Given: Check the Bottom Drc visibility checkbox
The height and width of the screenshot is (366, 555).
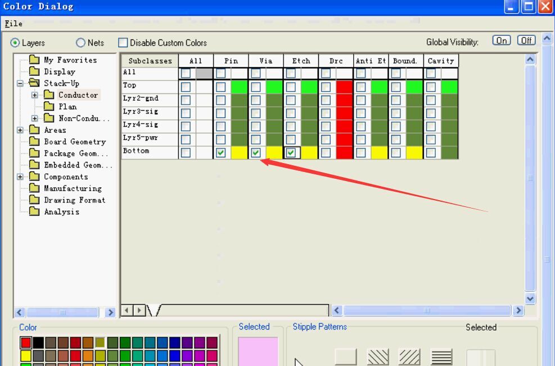Looking at the screenshot, I should pyautogui.click(x=326, y=152).
